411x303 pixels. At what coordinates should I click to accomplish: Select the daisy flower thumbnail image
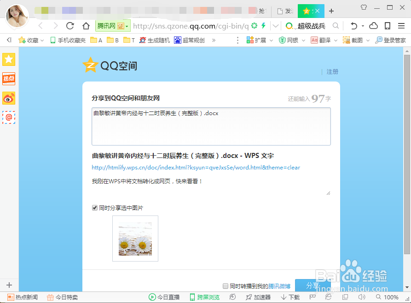(x=135, y=239)
